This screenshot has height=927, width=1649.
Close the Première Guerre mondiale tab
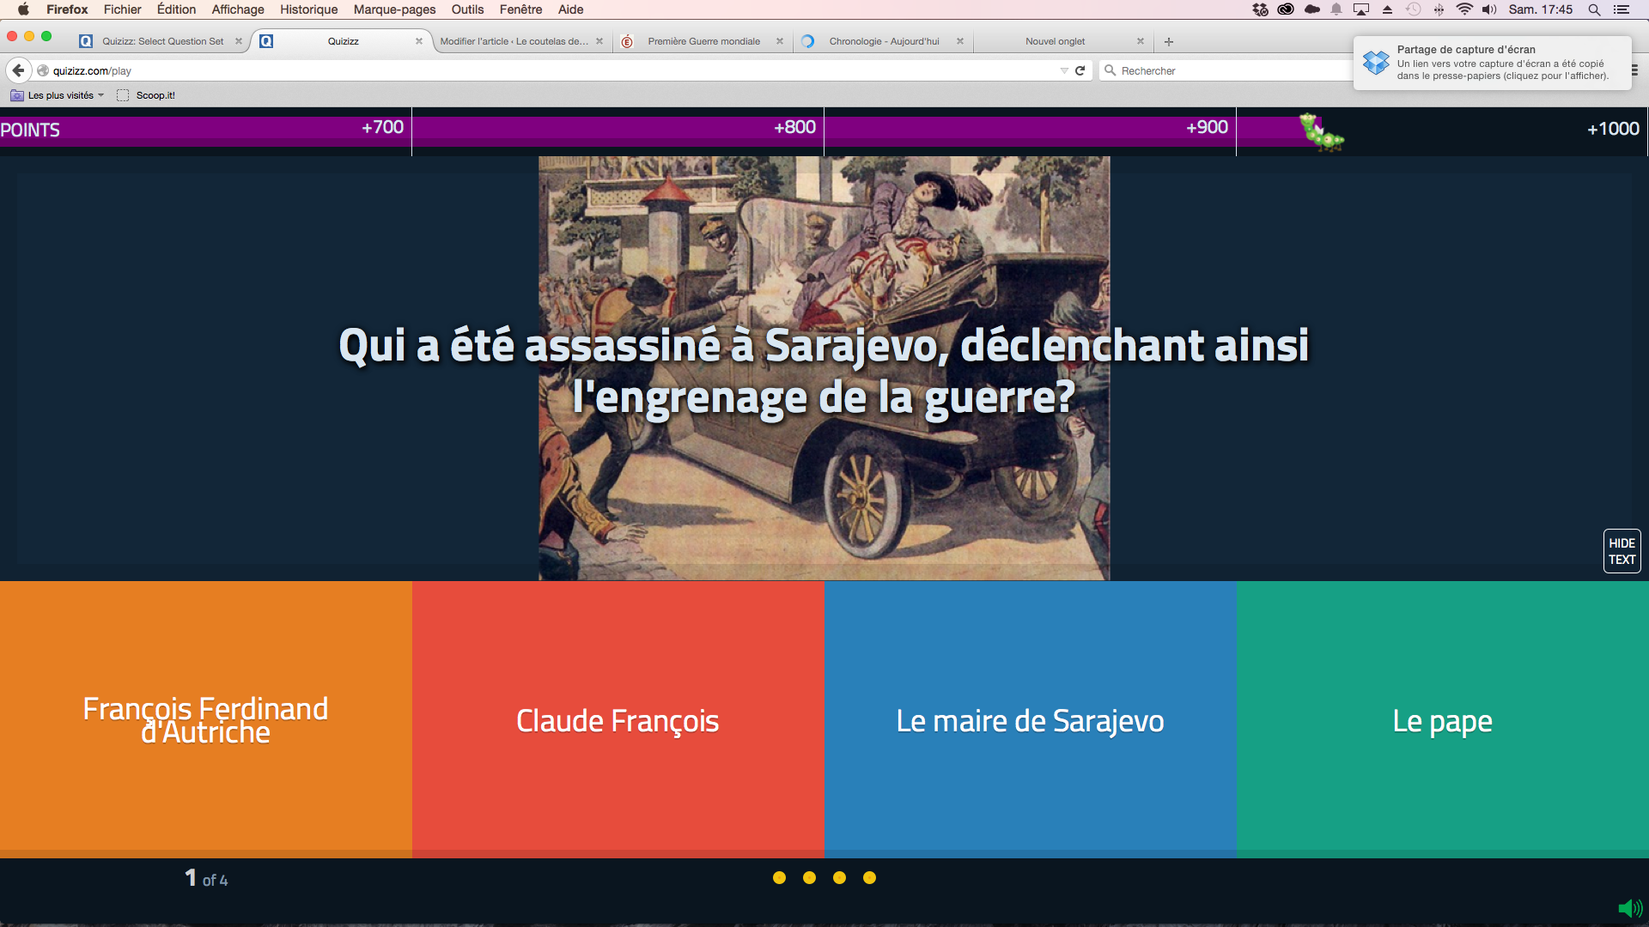(x=780, y=41)
